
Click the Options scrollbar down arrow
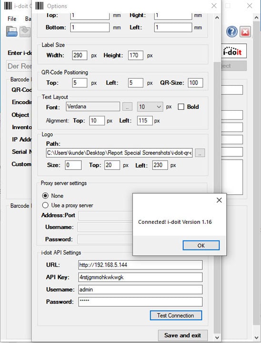pyautogui.click(x=217, y=337)
